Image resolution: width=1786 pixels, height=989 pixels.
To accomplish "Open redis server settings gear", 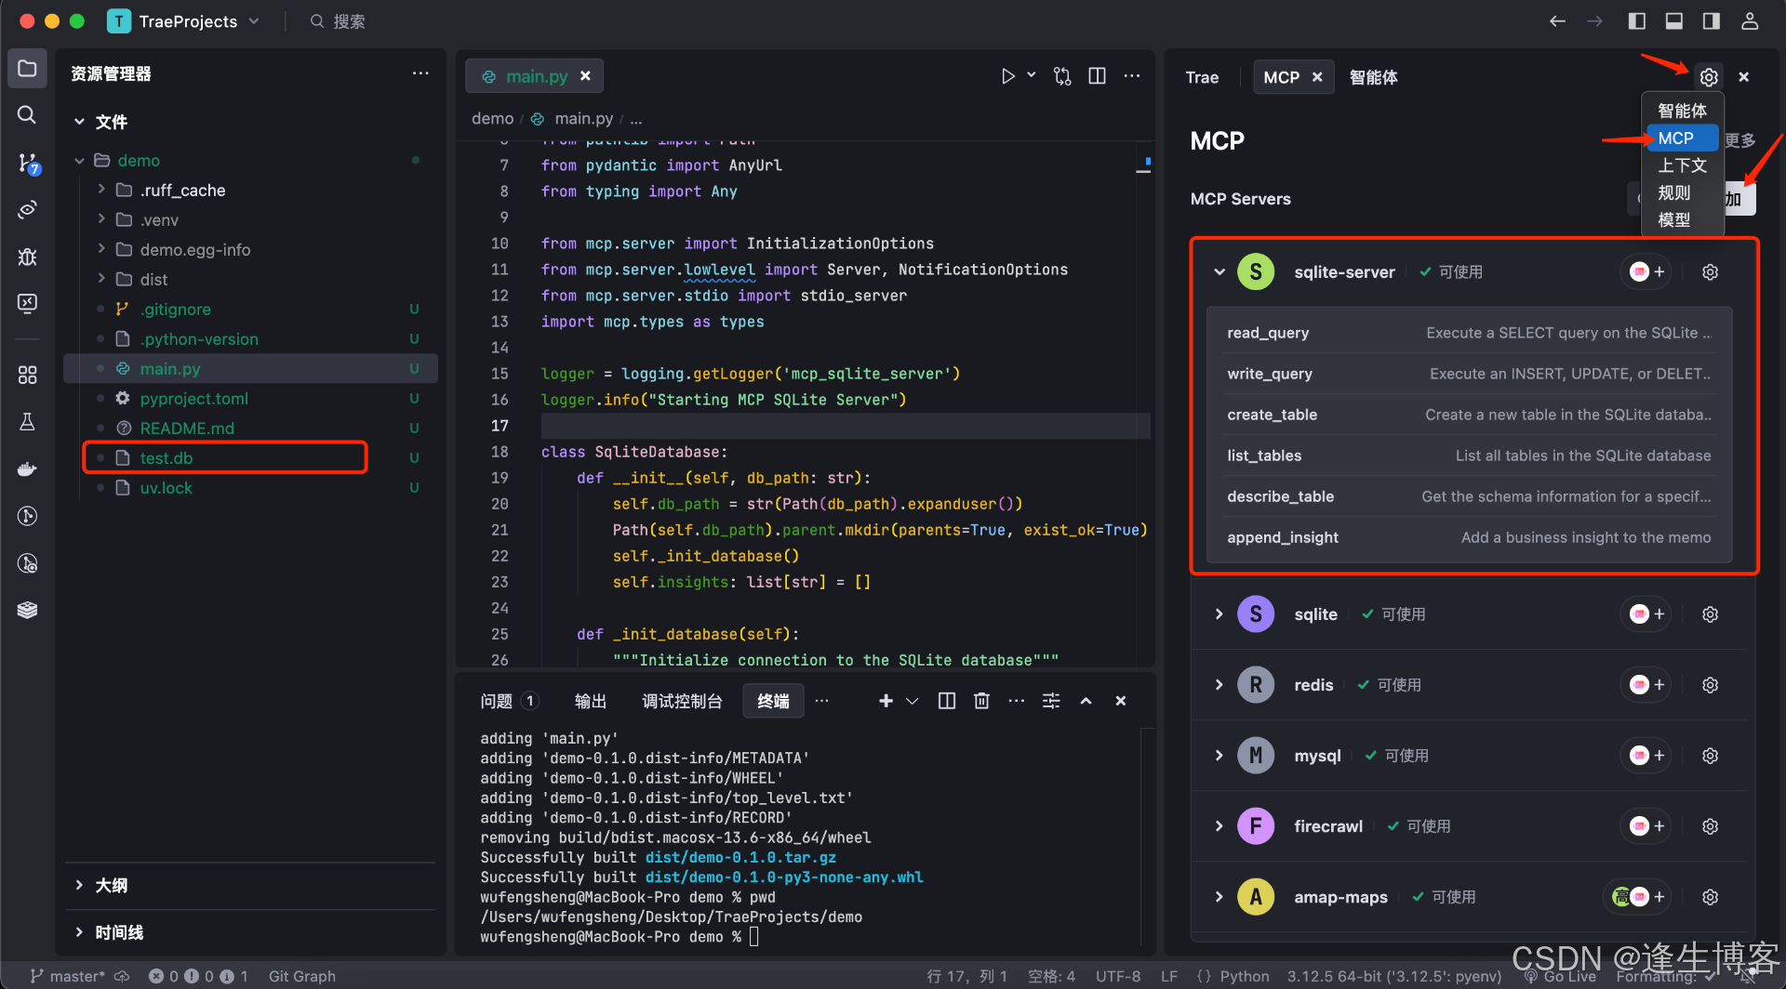I will click(x=1710, y=685).
